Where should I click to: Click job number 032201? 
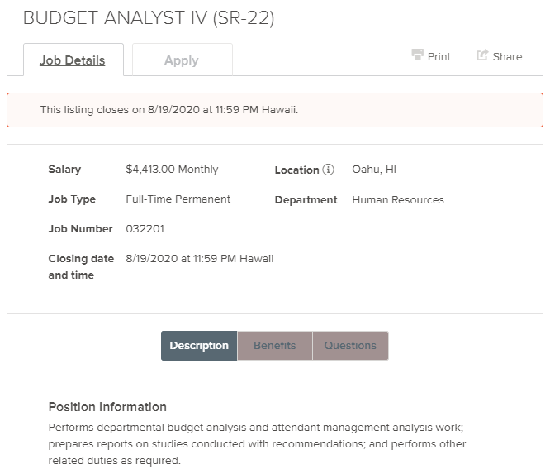coord(145,229)
